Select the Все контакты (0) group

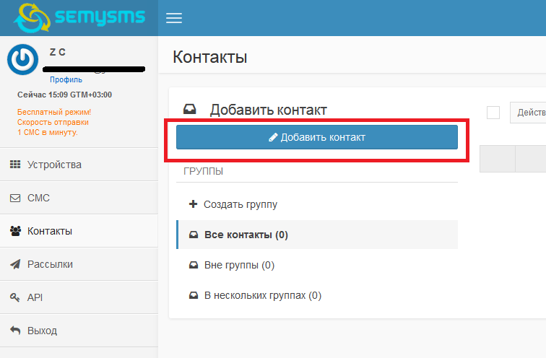pos(246,235)
